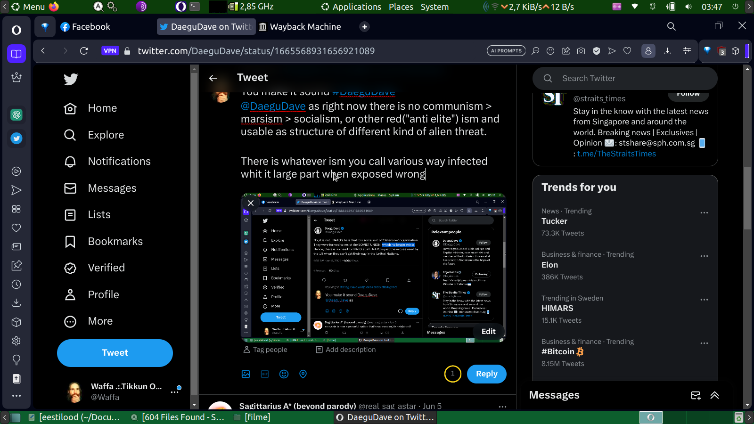Screen dimensions: 754x424
Task: Open more options for the Elon trend
Action: pyautogui.click(x=704, y=256)
